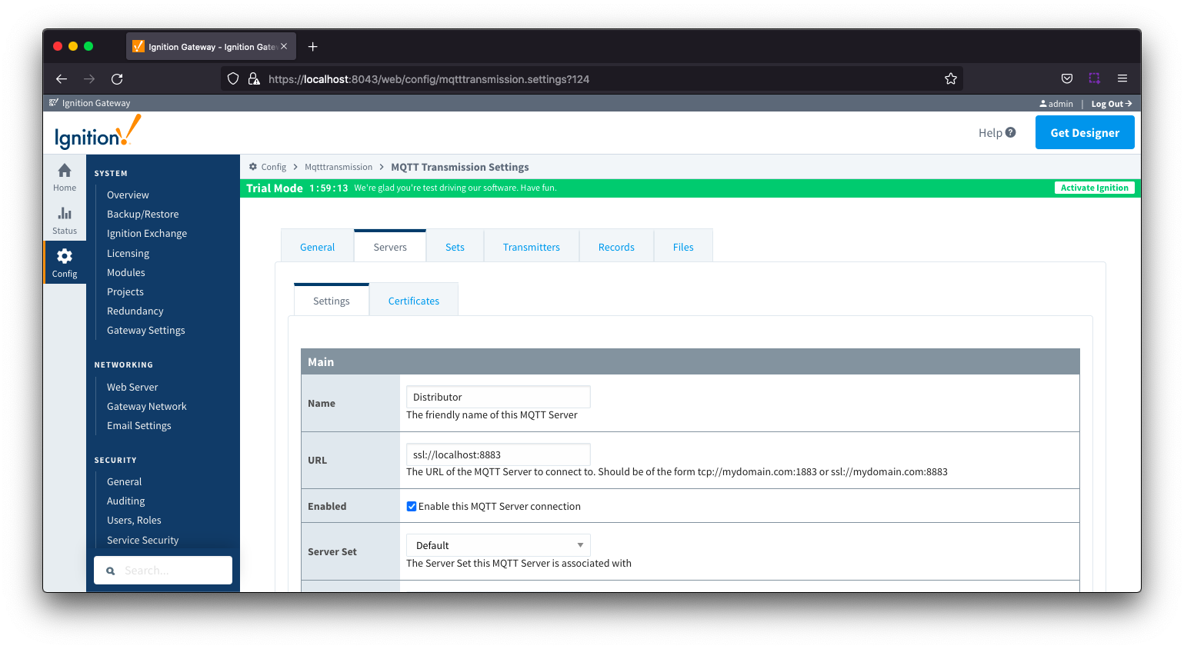Close the Ignition Gateway browser tab
Image resolution: width=1184 pixels, height=649 pixels.
coord(284,46)
